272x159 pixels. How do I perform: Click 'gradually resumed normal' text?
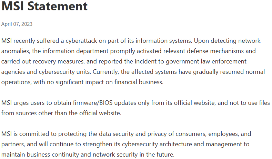(229, 72)
